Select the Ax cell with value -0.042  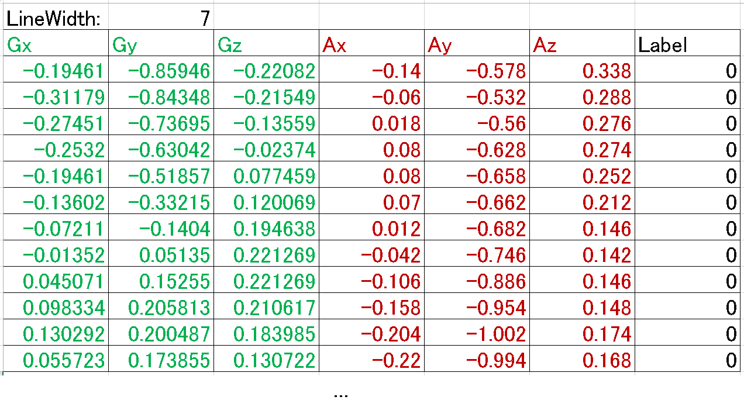click(371, 256)
